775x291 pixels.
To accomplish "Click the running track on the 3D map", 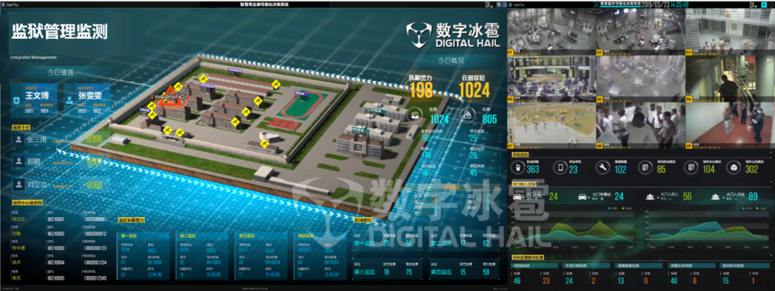I will pos(299,106).
